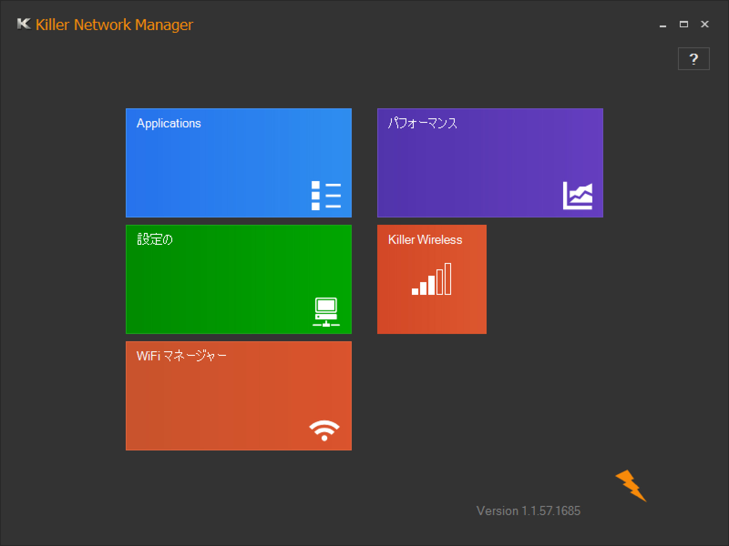
Task: Click the WiFi waves icon
Action: tap(324, 430)
